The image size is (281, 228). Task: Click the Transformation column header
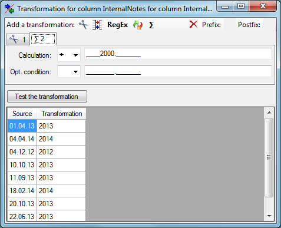(x=61, y=114)
